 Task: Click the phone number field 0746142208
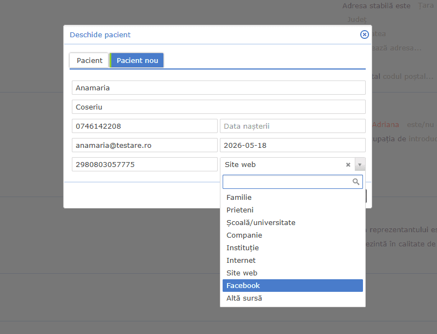click(145, 126)
